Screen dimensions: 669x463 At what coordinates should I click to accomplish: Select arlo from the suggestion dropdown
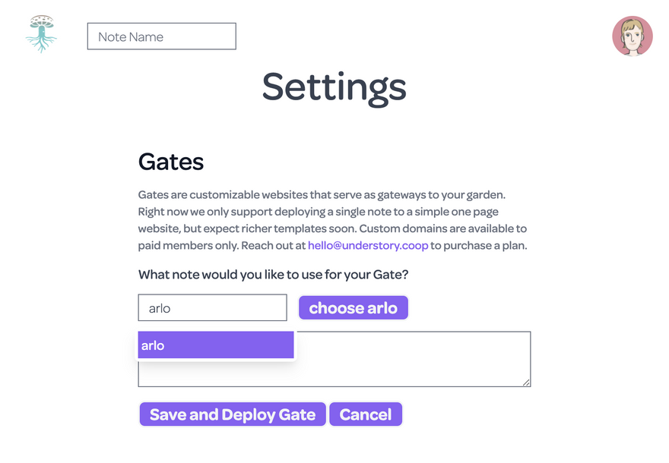tap(216, 345)
